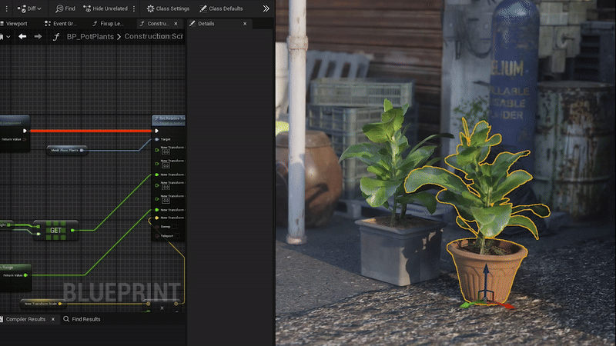Switch to the Viewport tab
Viewport: 616px width, 346px height.
pos(14,24)
